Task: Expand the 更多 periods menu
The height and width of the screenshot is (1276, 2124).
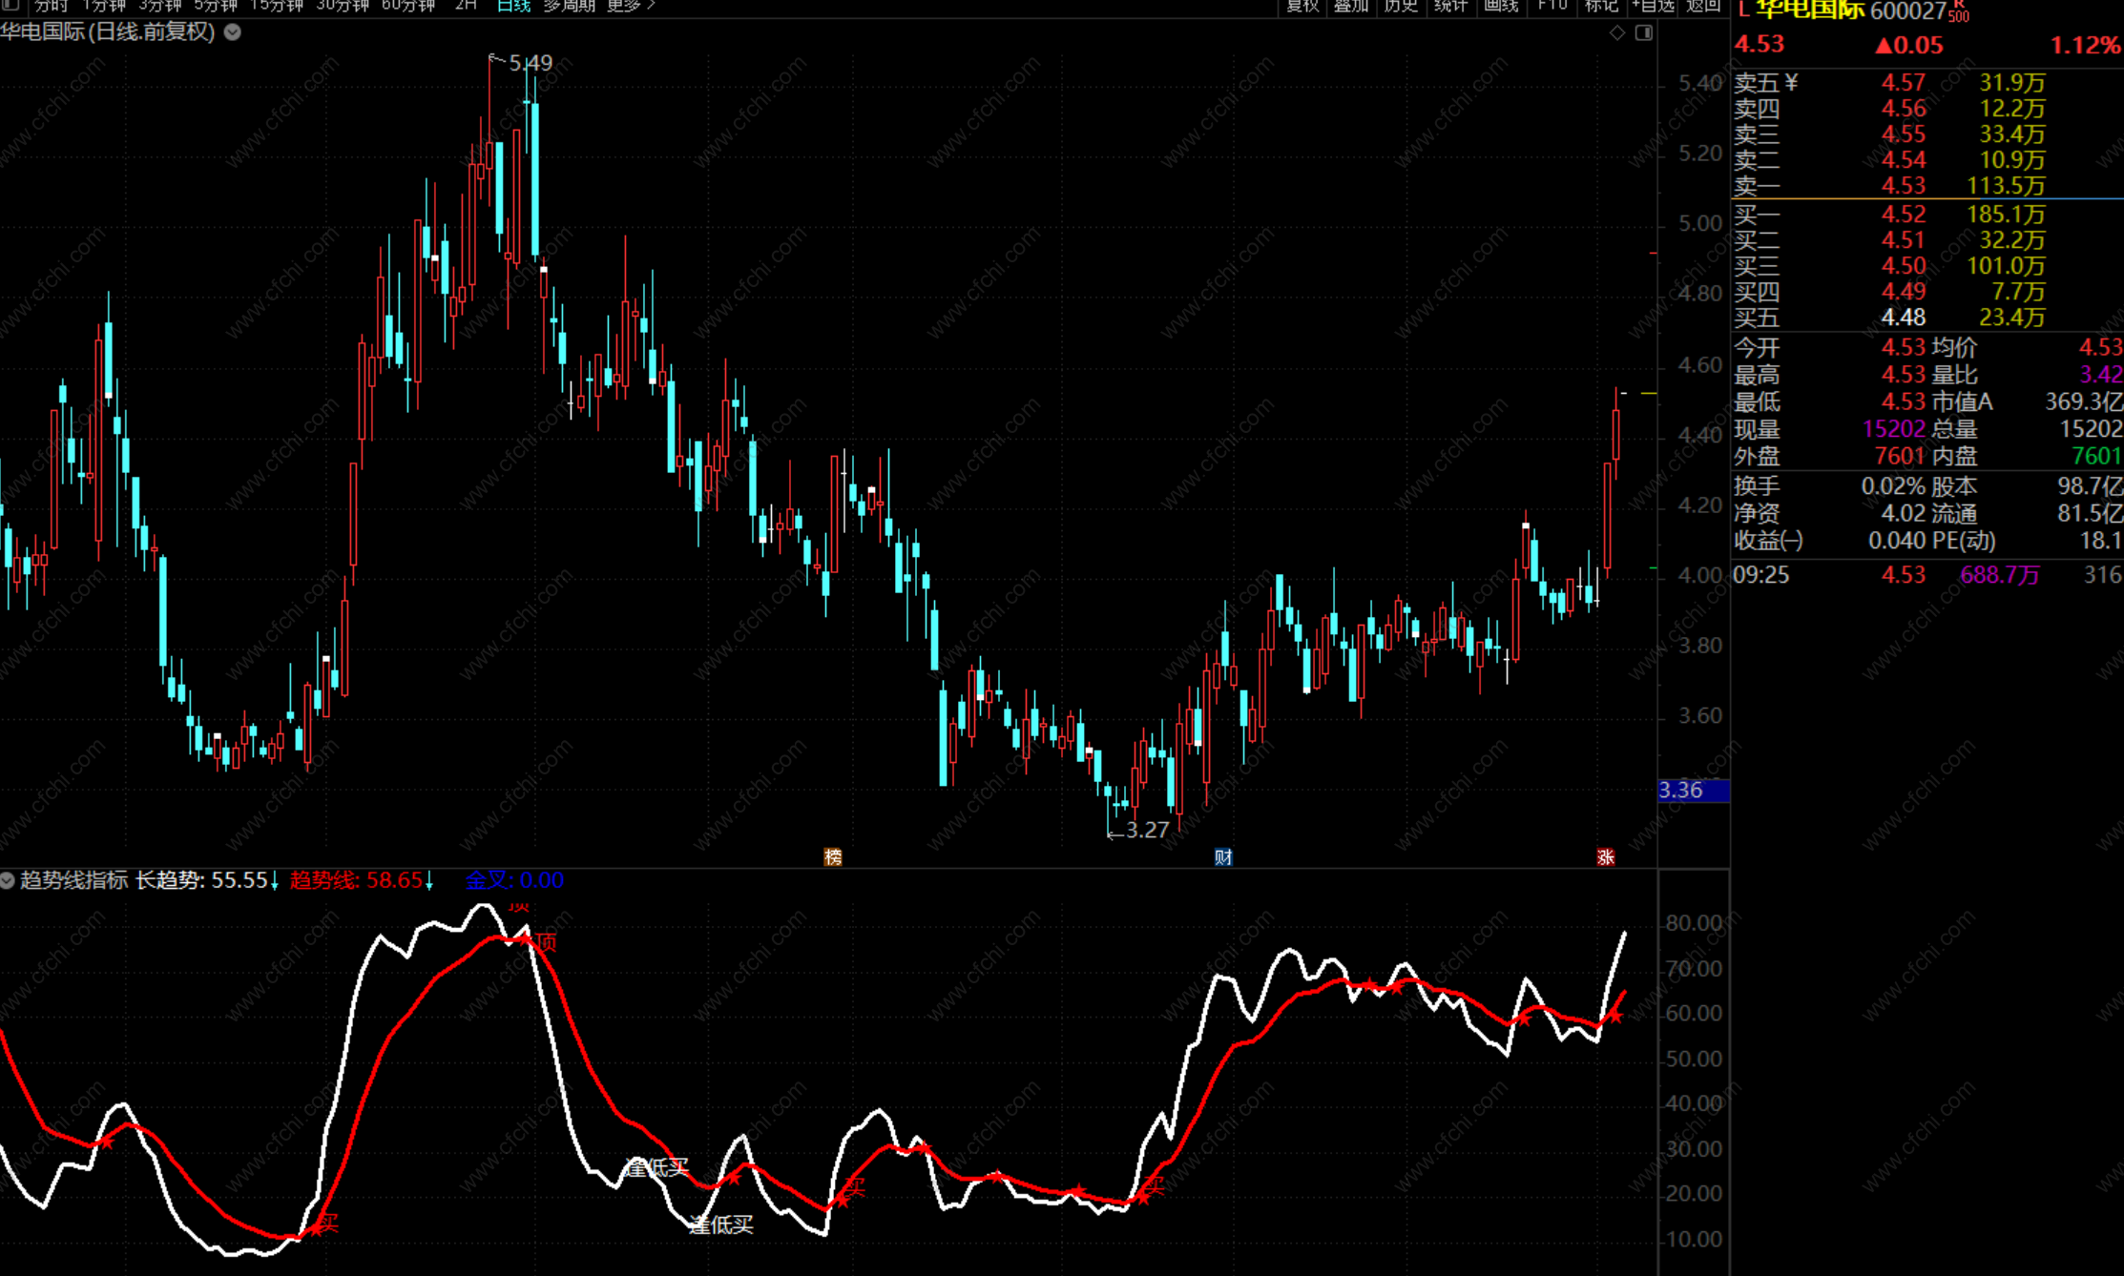Action: pyautogui.click(x=631, y=5)
